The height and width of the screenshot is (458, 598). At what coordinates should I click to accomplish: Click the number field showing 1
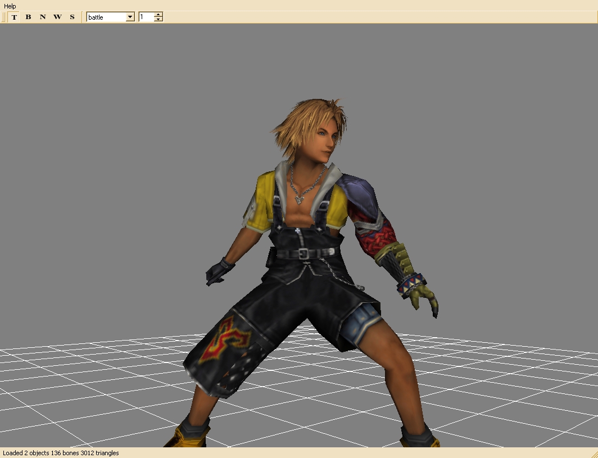[147, 17]
